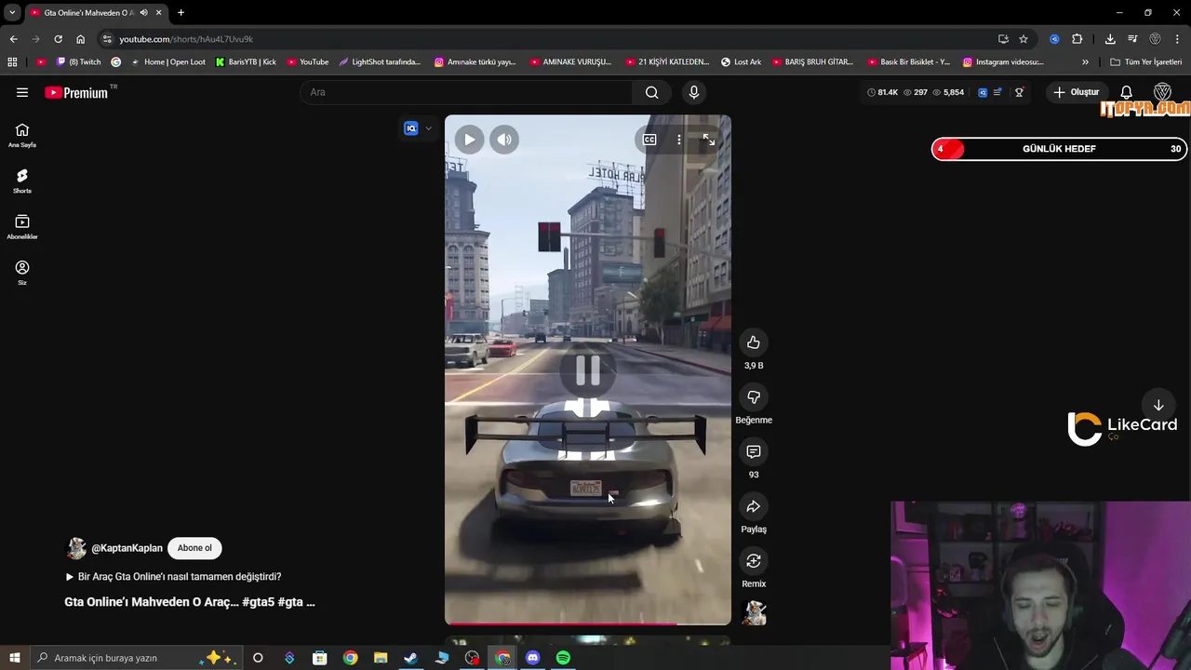Enter fullscreen on the Short player

(709, 140)
